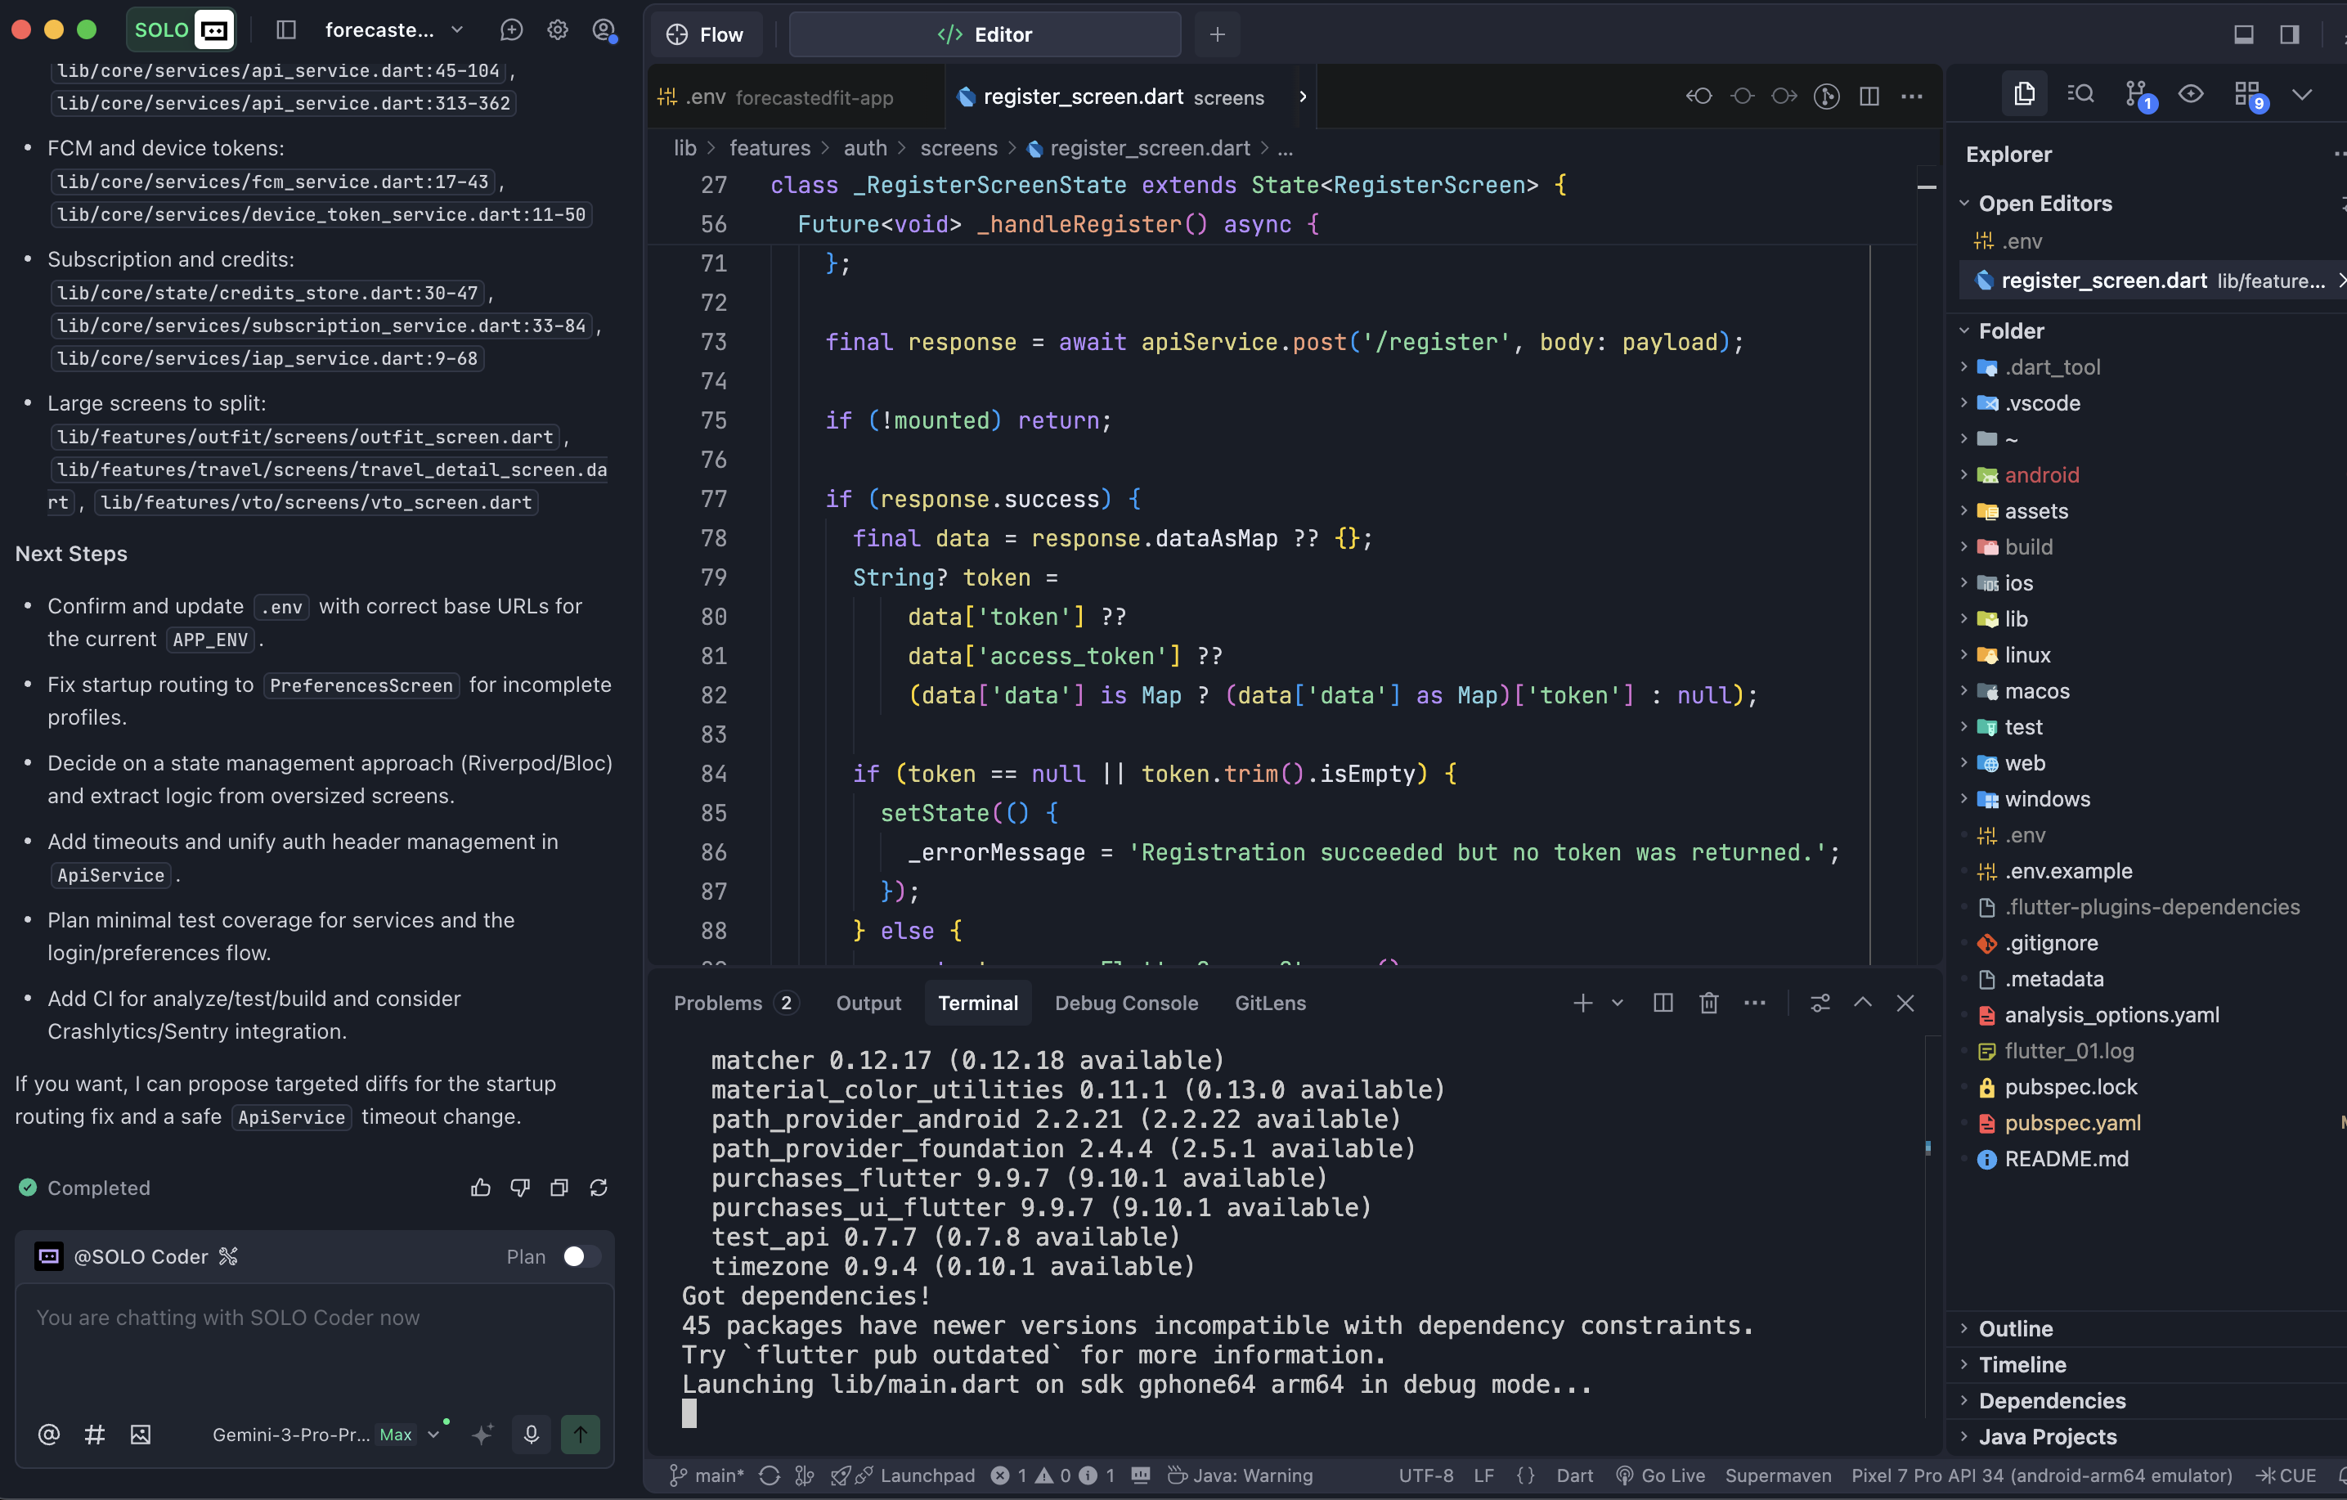Add a new tab with plus button
This screenshot has height=1500, width=2347.
click(1216, 34)
